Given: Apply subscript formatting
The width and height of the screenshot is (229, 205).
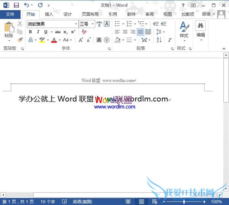Looking at the screenshot, I should [65, 32].
